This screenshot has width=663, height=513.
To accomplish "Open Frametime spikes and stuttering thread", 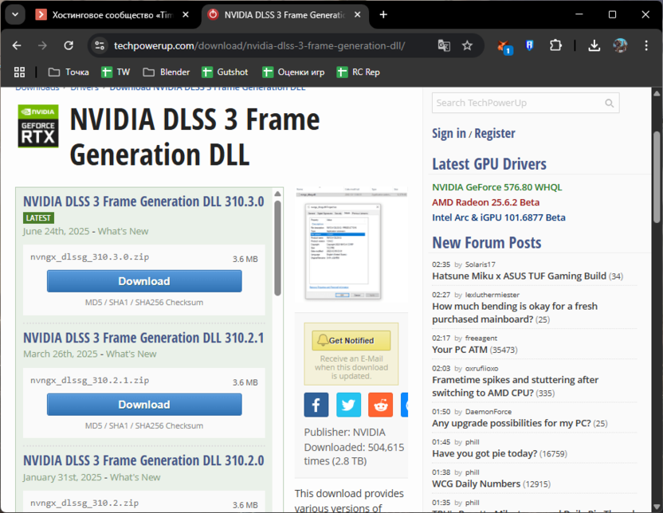I will pos(515,386).
